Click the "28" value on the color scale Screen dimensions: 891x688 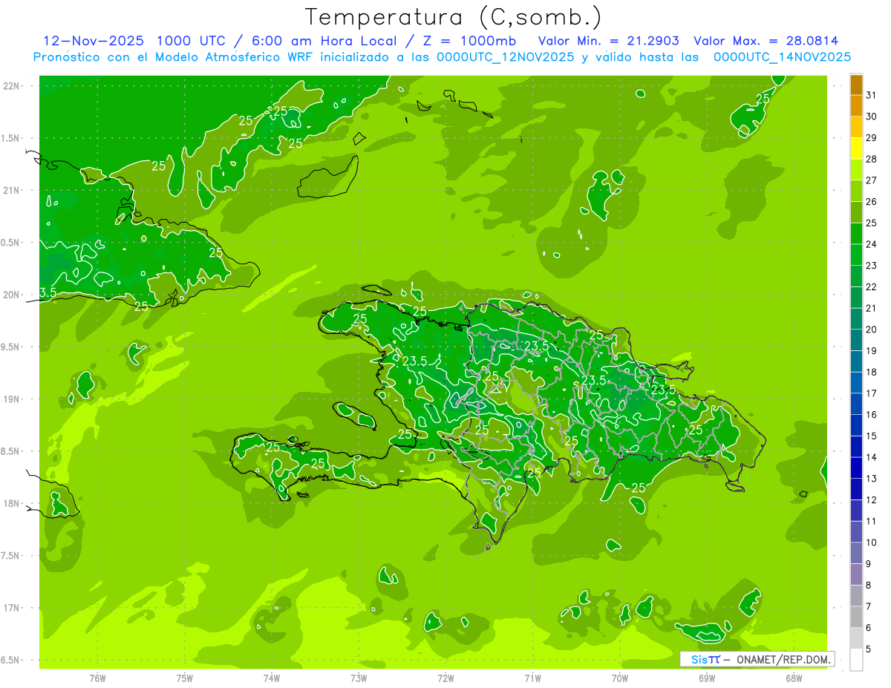871,159
